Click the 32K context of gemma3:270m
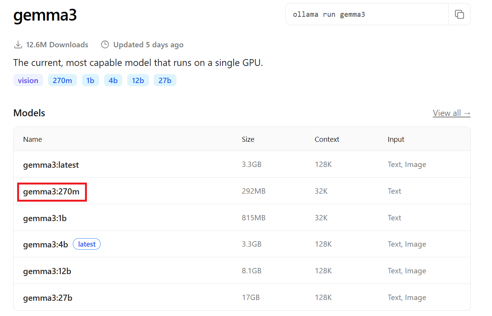This screenshot has height=316, width=492. (x=321, y=191)
